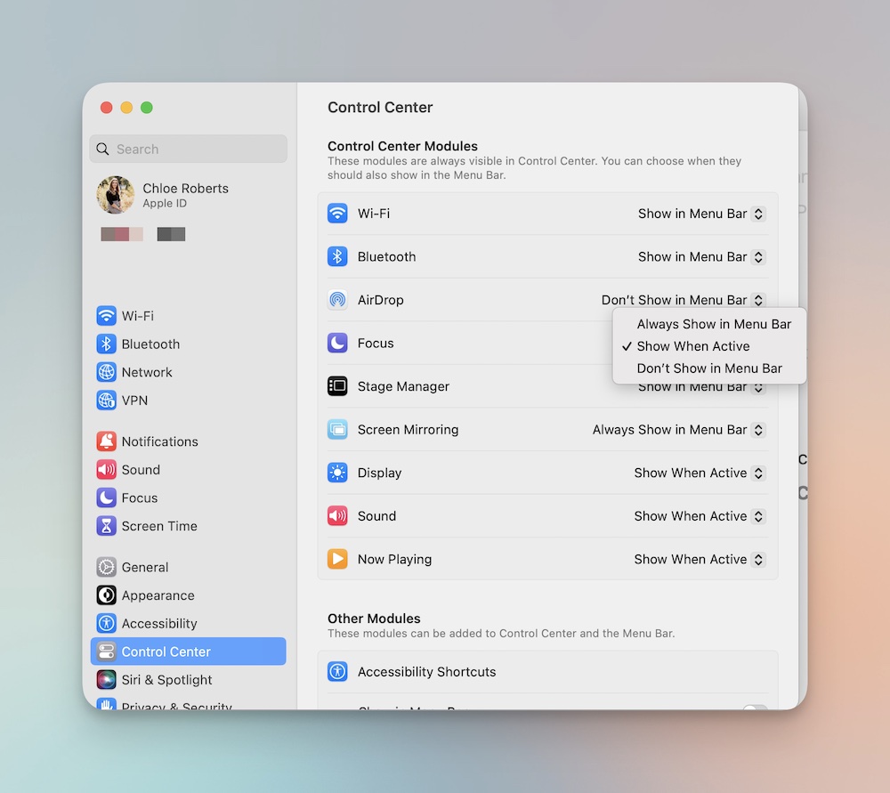Click Wi-Fi module icon in modules list
The height and width of the screenshot is (793, 890).
(337, 214)
